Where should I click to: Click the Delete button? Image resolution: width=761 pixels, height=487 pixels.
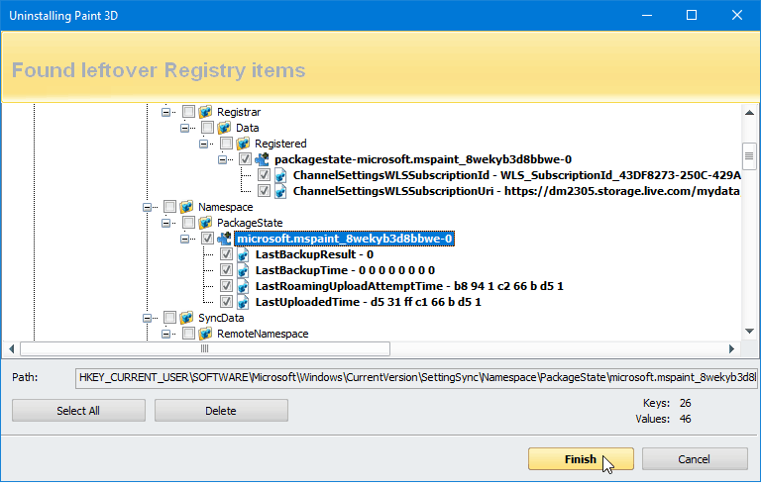(221, 411)
